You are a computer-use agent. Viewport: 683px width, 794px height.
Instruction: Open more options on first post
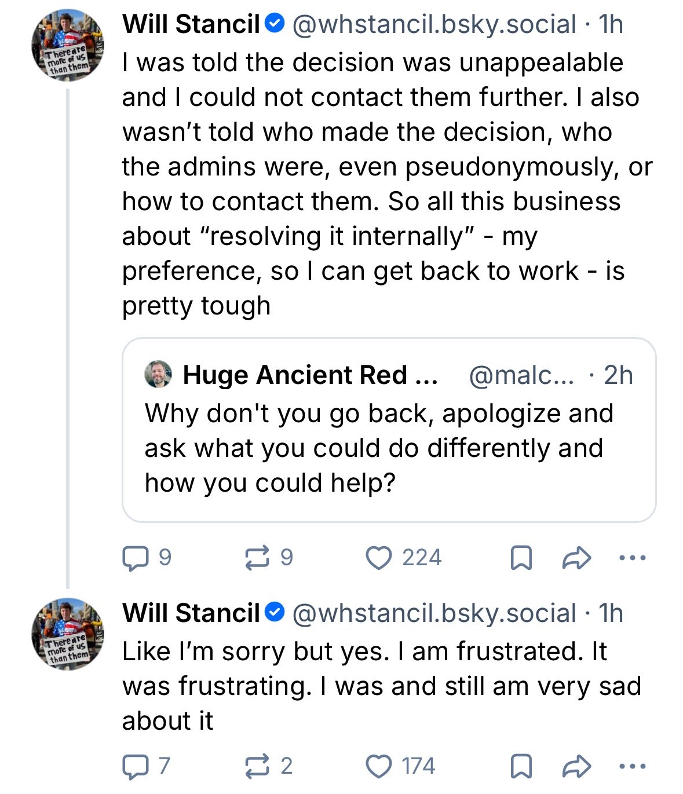click(x=632, y=558)
